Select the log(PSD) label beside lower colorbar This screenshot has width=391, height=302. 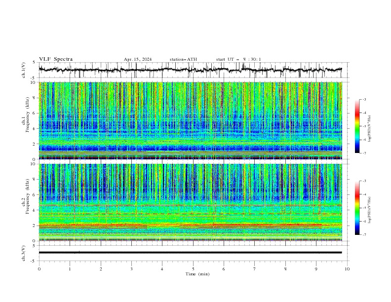coord(370,210)
